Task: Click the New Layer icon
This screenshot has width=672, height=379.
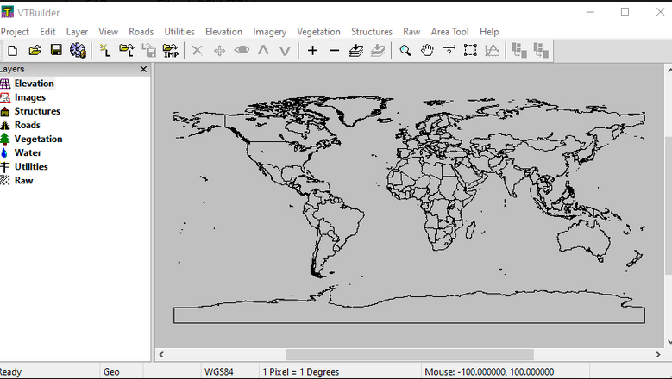Action: pos(104,51)
